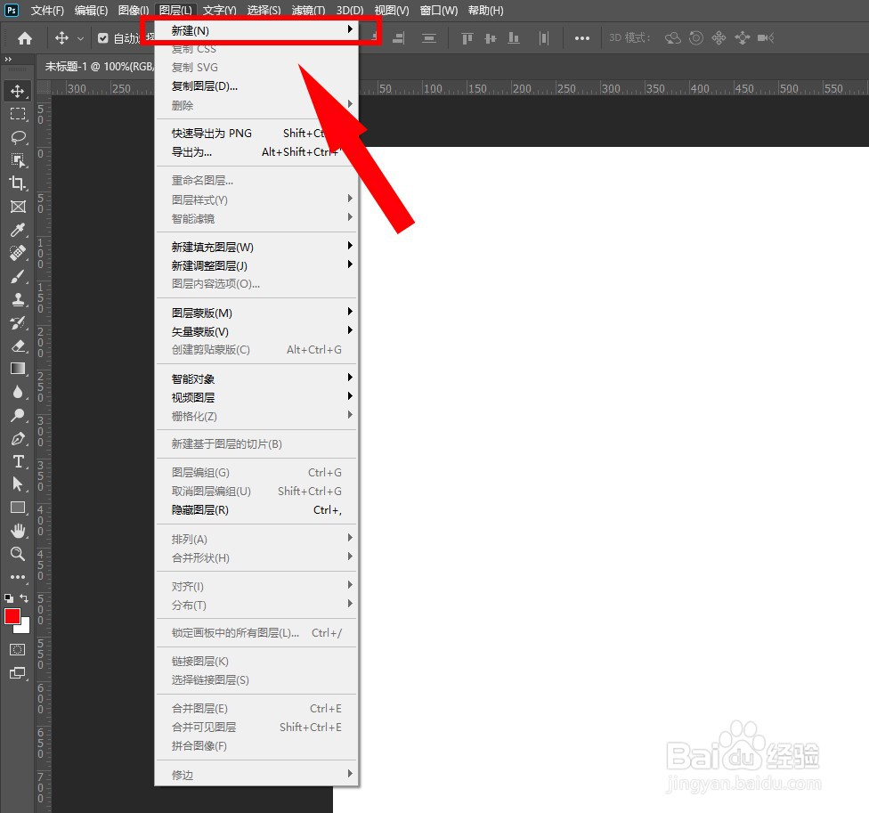Choose 导出为... menu entry
Viewport: 869px width, 813px height.
(256, 152)
